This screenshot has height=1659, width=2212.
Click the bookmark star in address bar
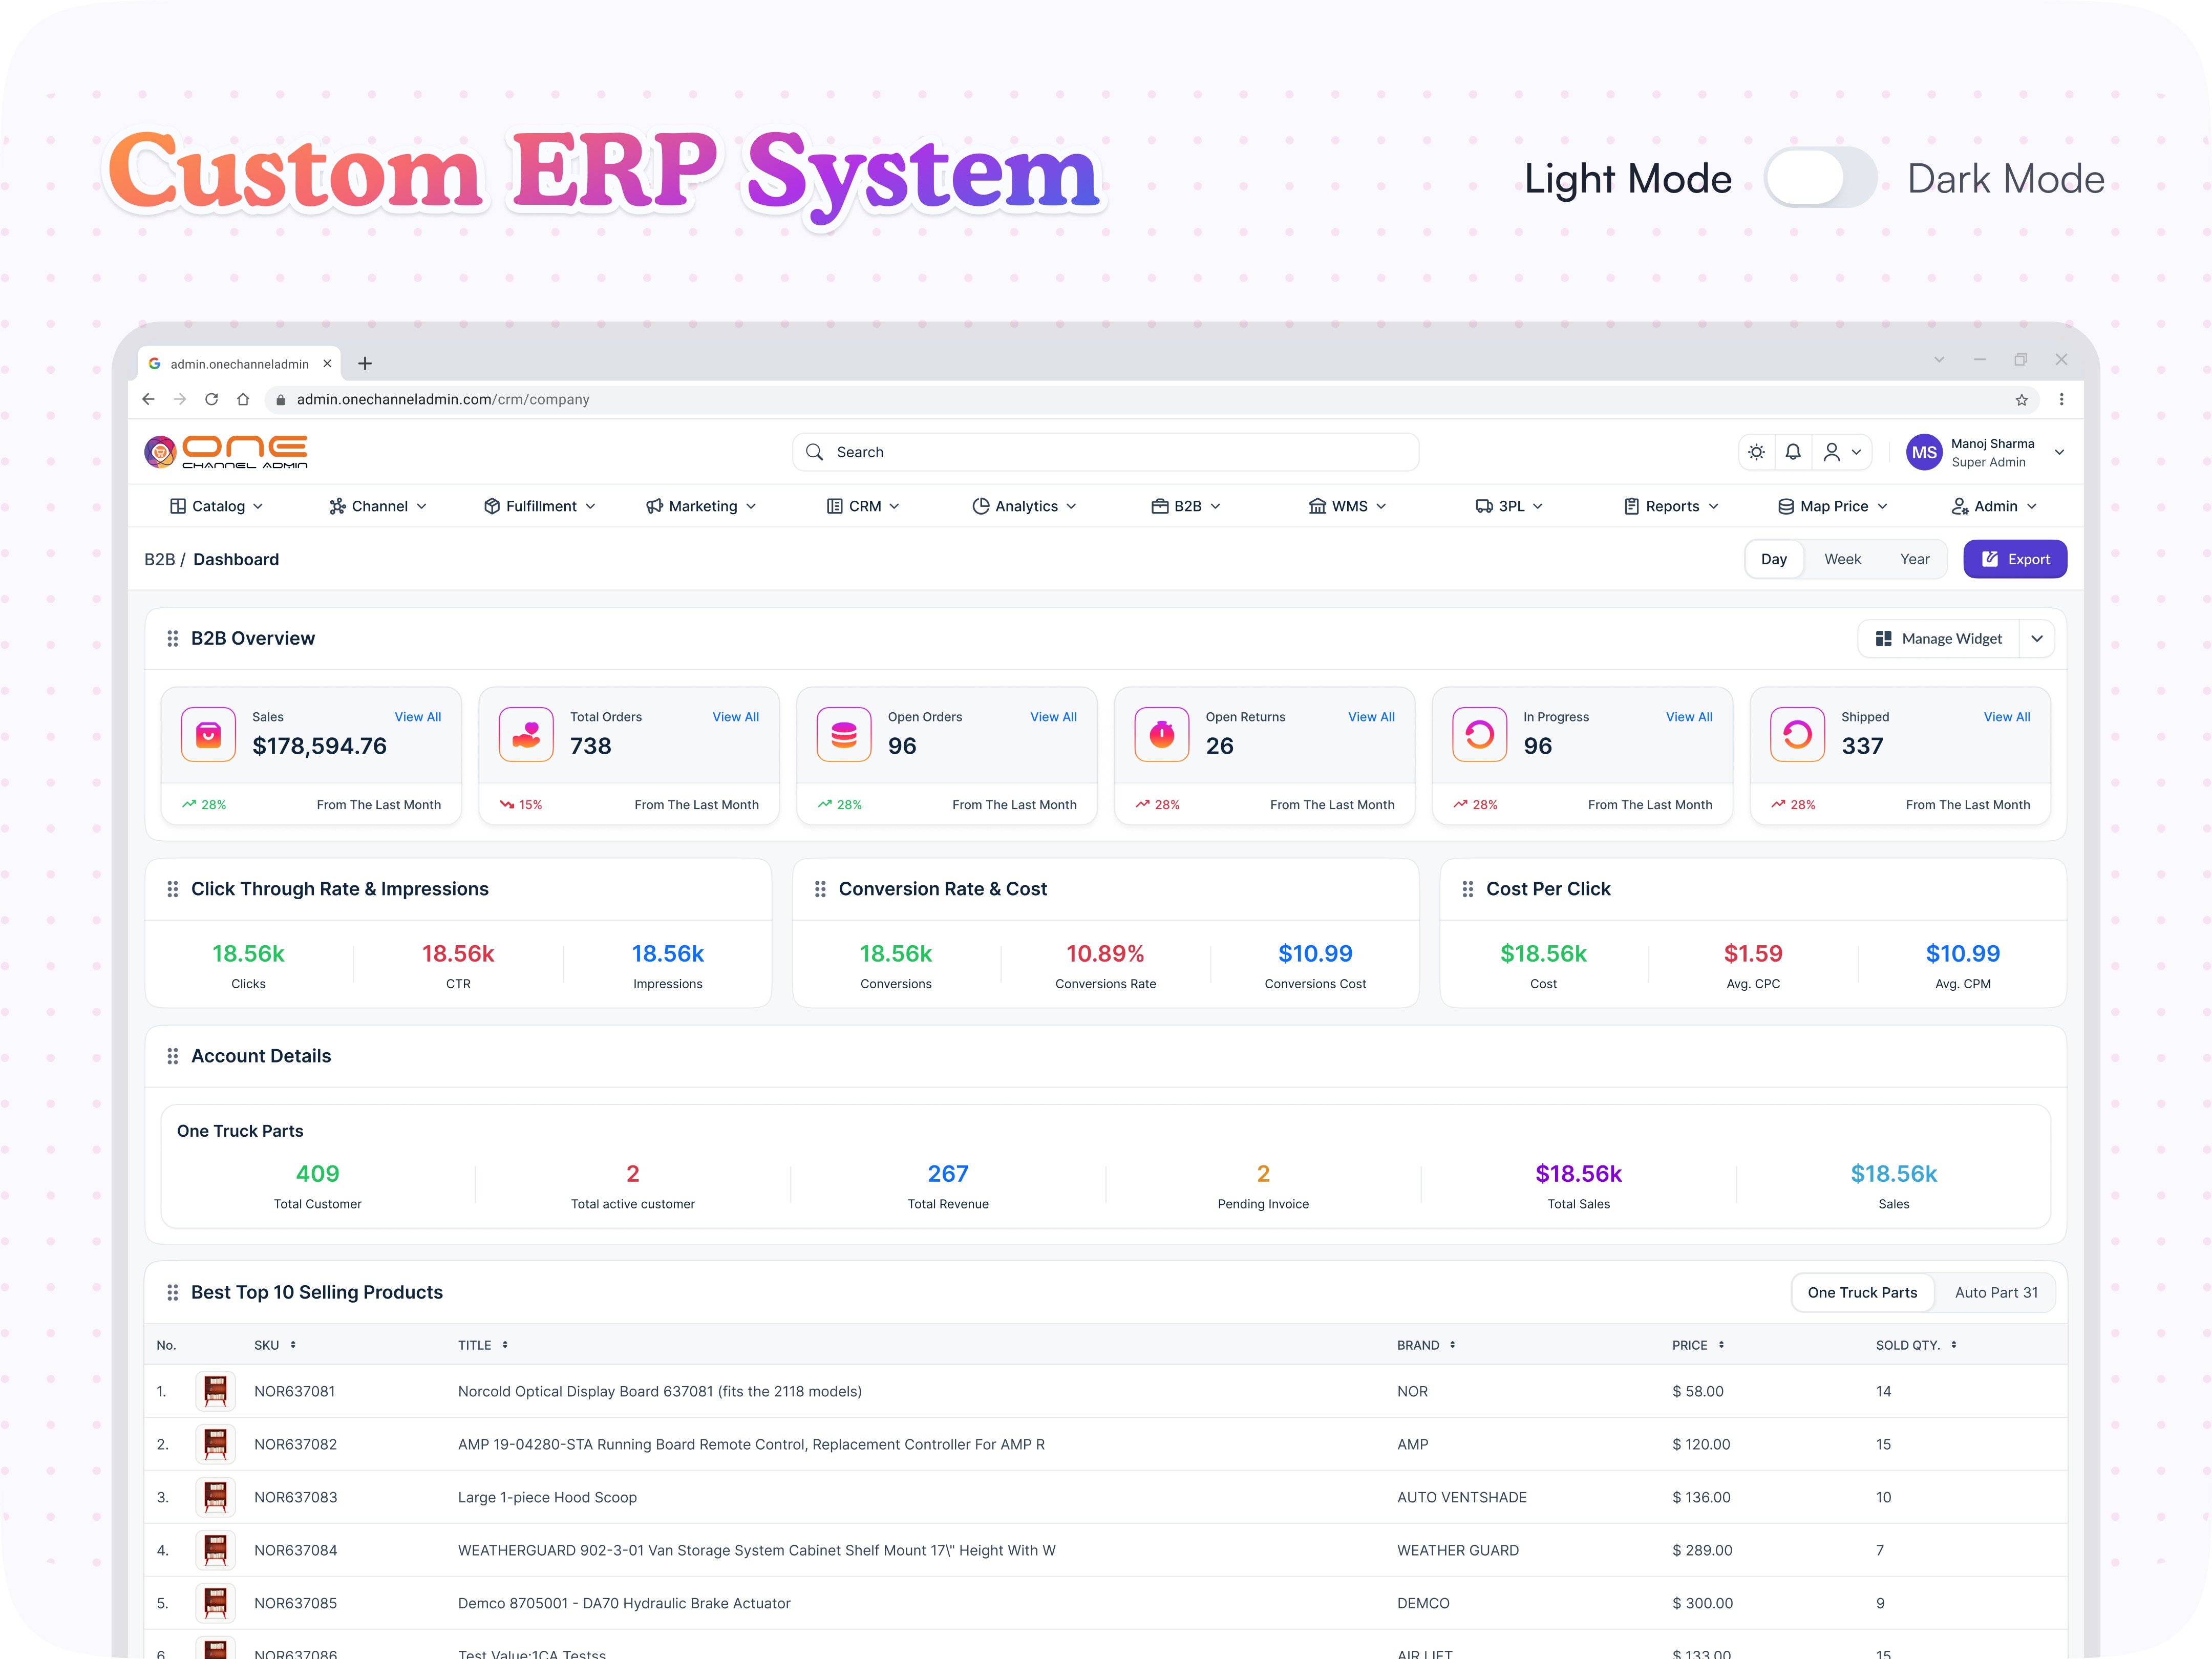(2021, 400)
